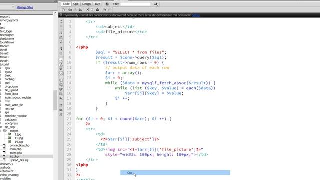Switch to the Design view tab
This screenshot has width=320, height=180.
[x=86, y=4]
